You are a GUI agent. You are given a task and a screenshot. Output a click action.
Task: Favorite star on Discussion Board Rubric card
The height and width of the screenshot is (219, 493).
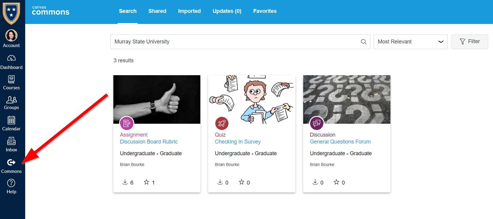[x=146, y=182]
